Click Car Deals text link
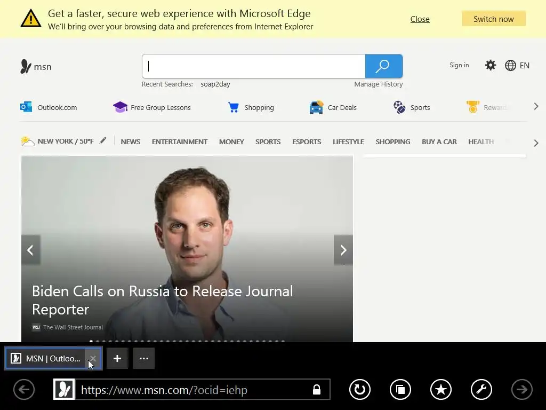The width and height of the screenshot is (546, 410). click(x=342, y=107)
